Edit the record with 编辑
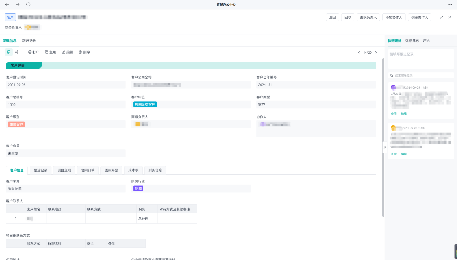The height and width of the screenshot is (260, 457). 68,52
